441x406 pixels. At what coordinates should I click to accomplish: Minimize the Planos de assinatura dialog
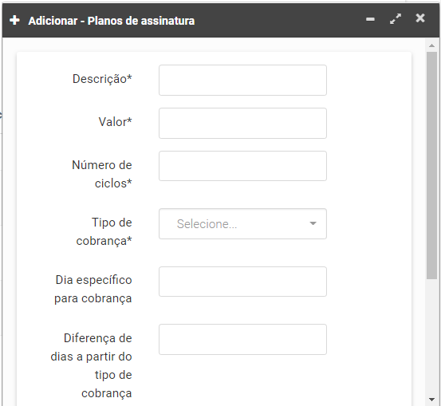pyautogui.click(x=370, y=19)
